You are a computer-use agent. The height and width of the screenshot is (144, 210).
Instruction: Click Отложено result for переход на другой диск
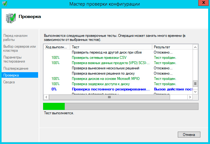(x=163, y=52)
